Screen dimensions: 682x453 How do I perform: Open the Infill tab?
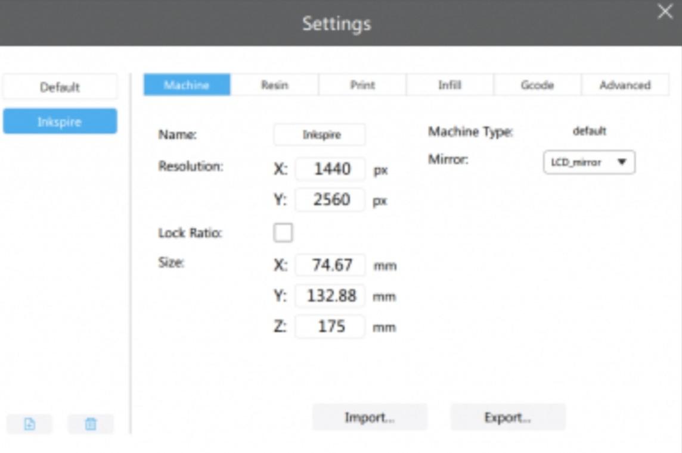pos(449,85)
